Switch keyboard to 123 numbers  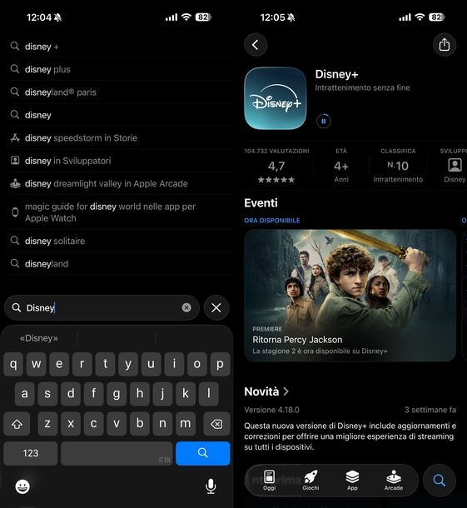pyautogui.click(x=31, y=453)
